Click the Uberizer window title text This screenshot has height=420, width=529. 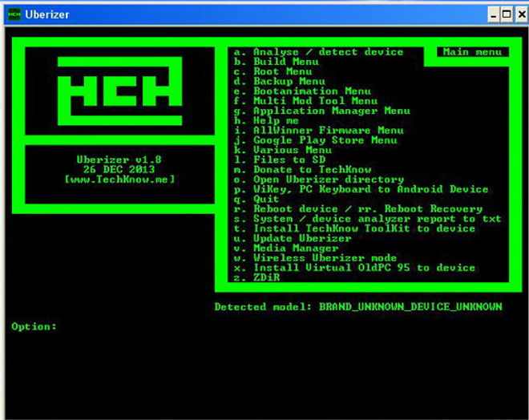[x=47, y=14]
